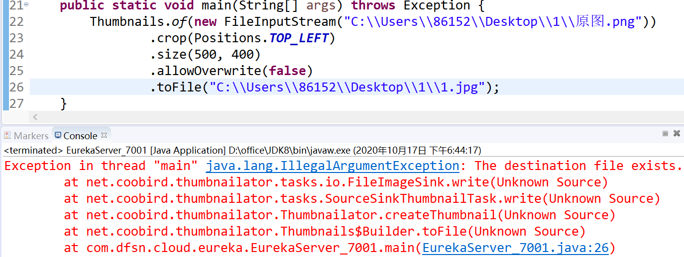Place cursor in the .crop(Positions.TOP_LEFT) line
This screenshot has width=684, height=257.
243,38
